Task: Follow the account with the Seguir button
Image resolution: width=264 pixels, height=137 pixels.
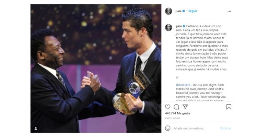Action: (x=192, y=11)
